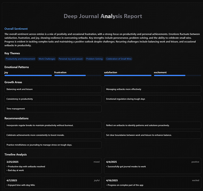Select the Recommendations heading

(x=16, y=118)
